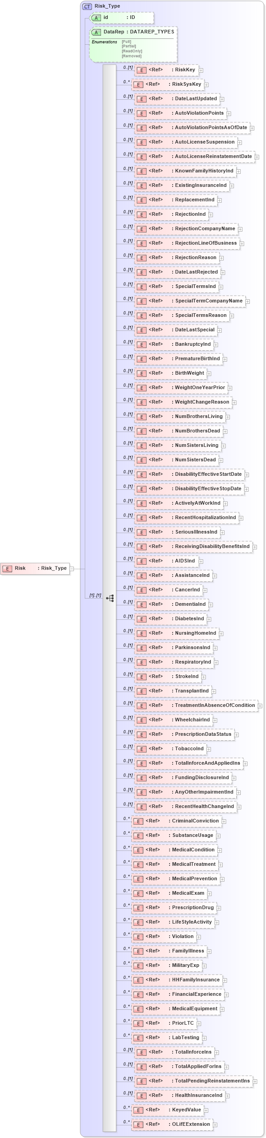Click the E icon of root Risk element
This screenshot has height=1138, width=266.
pos(7,569)
